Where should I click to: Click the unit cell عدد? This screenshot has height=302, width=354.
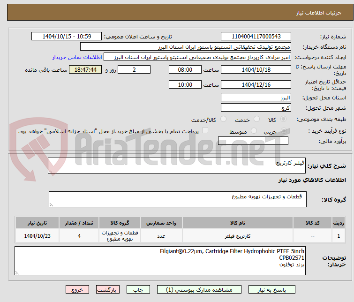coord(161,236)
